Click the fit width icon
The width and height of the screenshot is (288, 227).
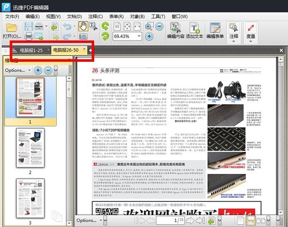pyautogui.click(x=137, y=26)
